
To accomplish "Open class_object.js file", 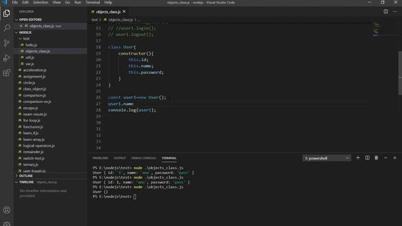I will [x=35, y=89].
